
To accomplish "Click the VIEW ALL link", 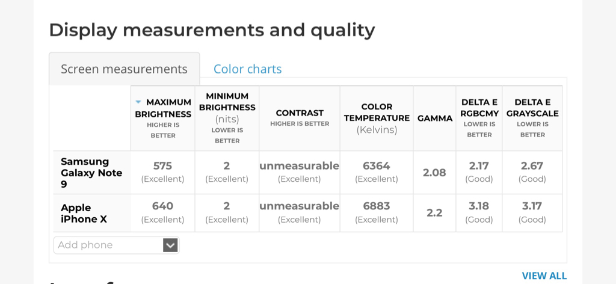I will pyautogui.click(x=544, y=276).
